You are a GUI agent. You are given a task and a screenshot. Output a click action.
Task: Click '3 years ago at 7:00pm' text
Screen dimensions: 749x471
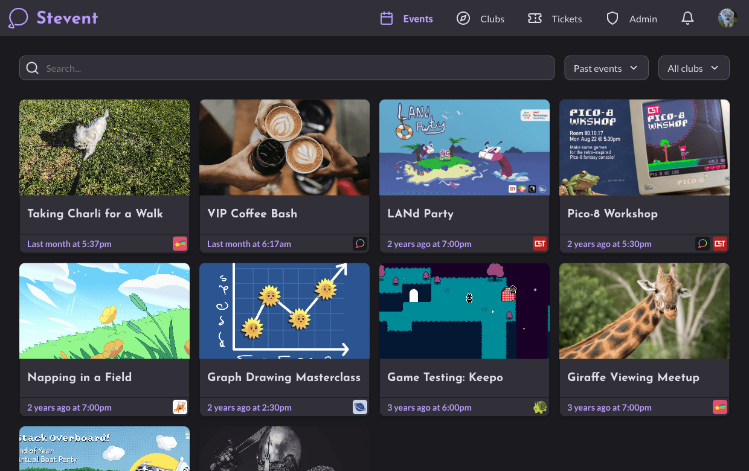tap(609, 408)
